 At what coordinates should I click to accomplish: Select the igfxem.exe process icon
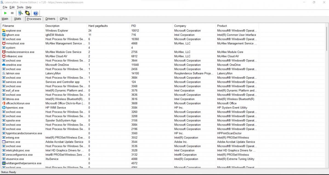click(4, 35)
